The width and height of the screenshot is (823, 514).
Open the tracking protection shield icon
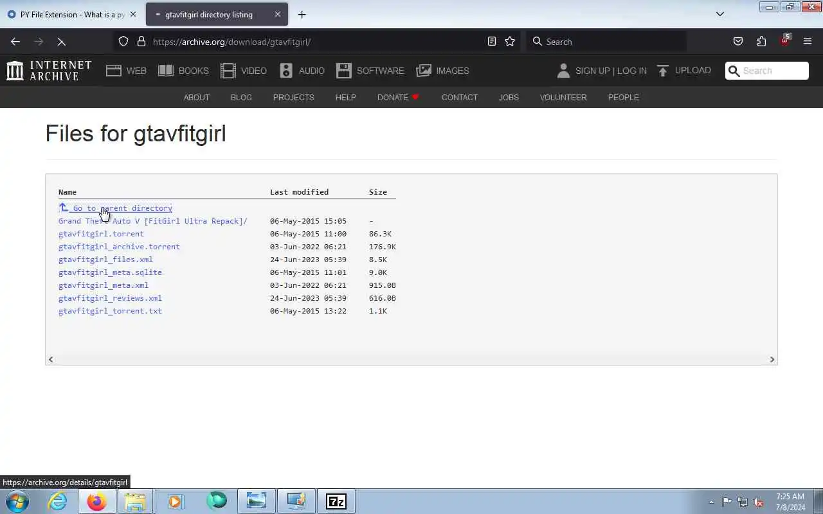point(123,42)
